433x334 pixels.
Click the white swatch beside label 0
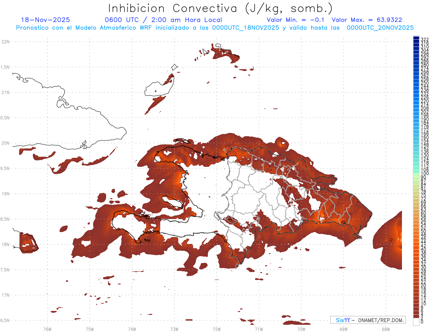(x=416, y=322)
